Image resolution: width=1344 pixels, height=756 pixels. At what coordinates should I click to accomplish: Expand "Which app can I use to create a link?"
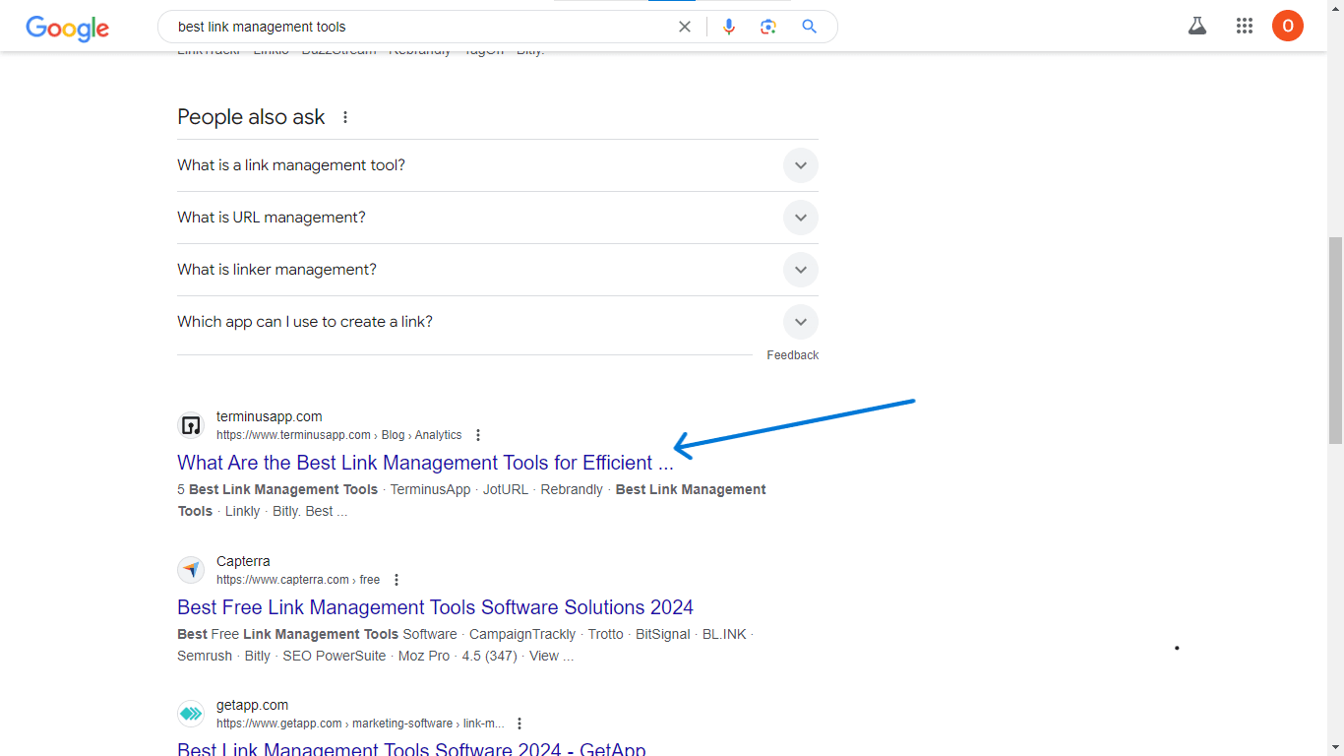[x=800, y=322]
